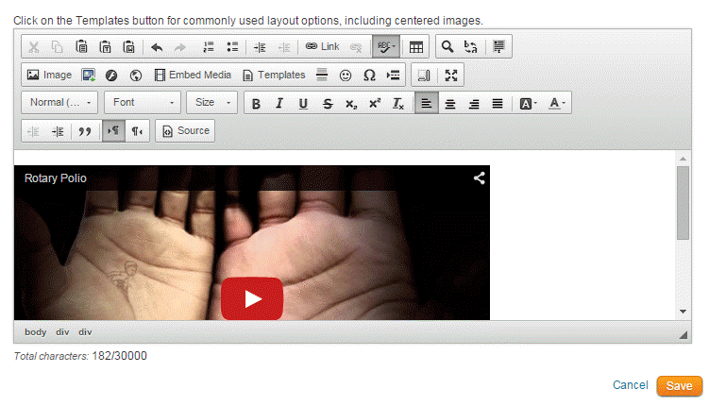This screenshot has height=406, width=709.
Task: Insert a table using the table icon
Action: [x=415, y=46]
